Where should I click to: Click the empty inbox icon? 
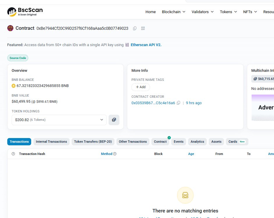(185, 195)
